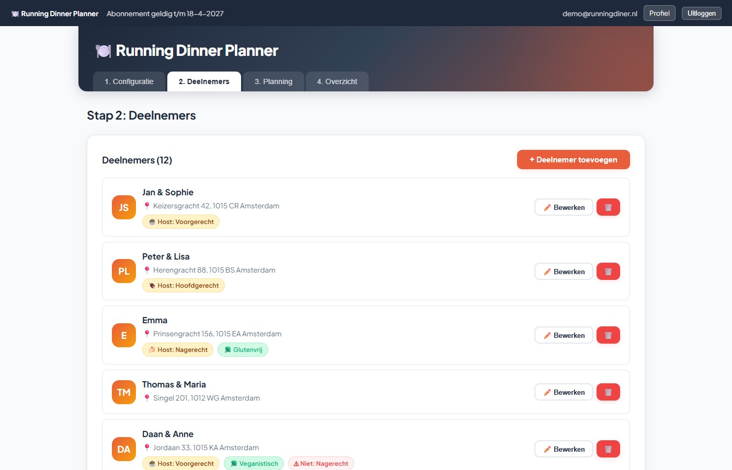
Task: Click the Niet: Nagerecht warning badge
Action: point(321,464)
